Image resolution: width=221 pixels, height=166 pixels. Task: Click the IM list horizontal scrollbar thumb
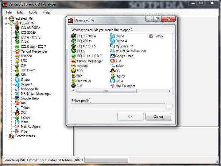(x=107, y=91)
